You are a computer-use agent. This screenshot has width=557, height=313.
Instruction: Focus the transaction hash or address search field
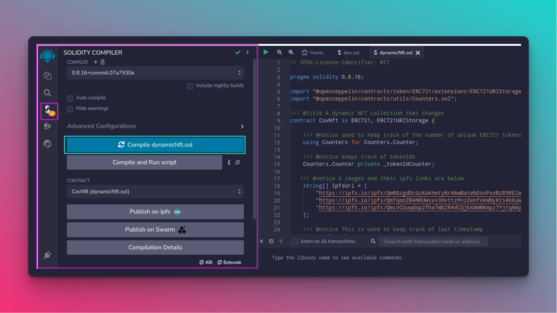pyautogui.click(x=433, y=242)
